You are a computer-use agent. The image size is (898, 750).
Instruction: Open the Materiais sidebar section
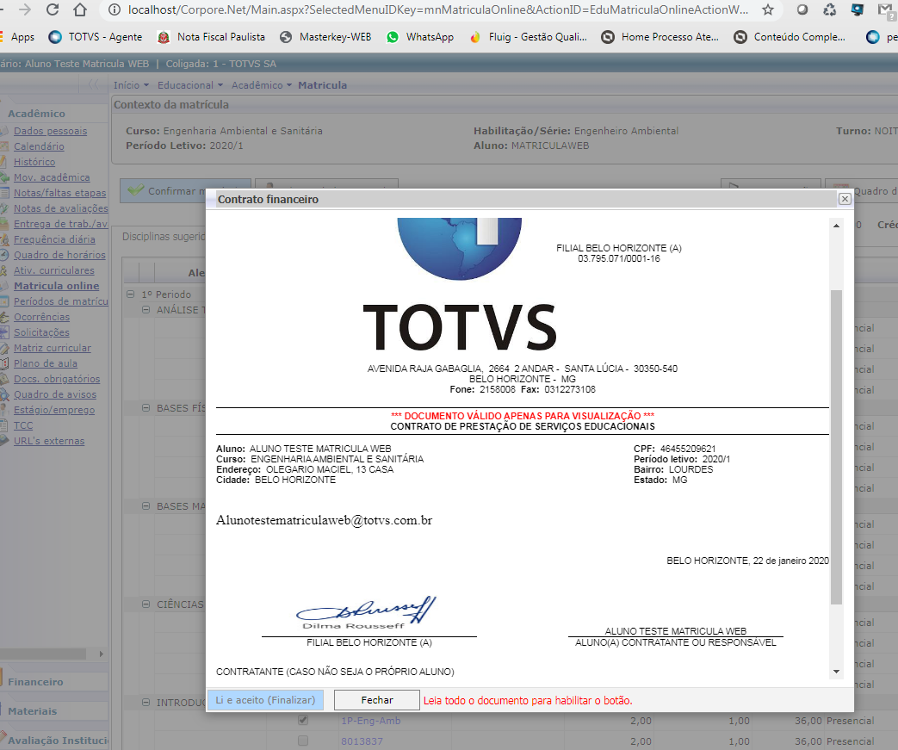tap(32, 711)
